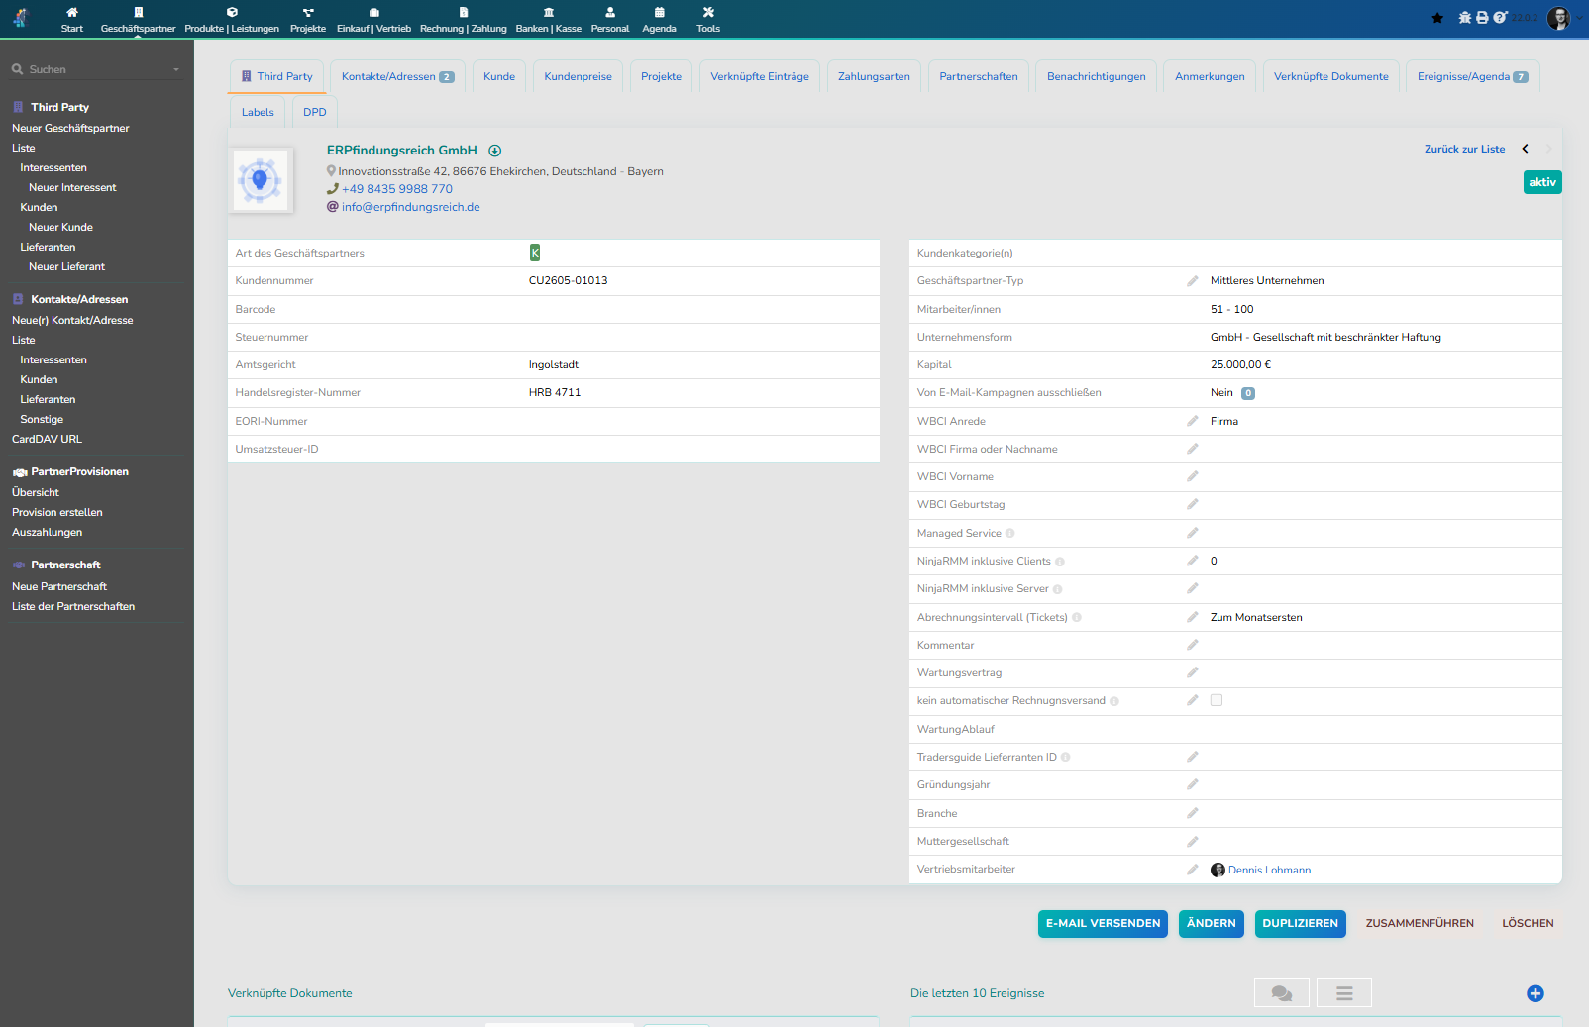Screen dimensions: 1589x1027
Task: Click the bug report icon
Action: tap(1465, 18)
